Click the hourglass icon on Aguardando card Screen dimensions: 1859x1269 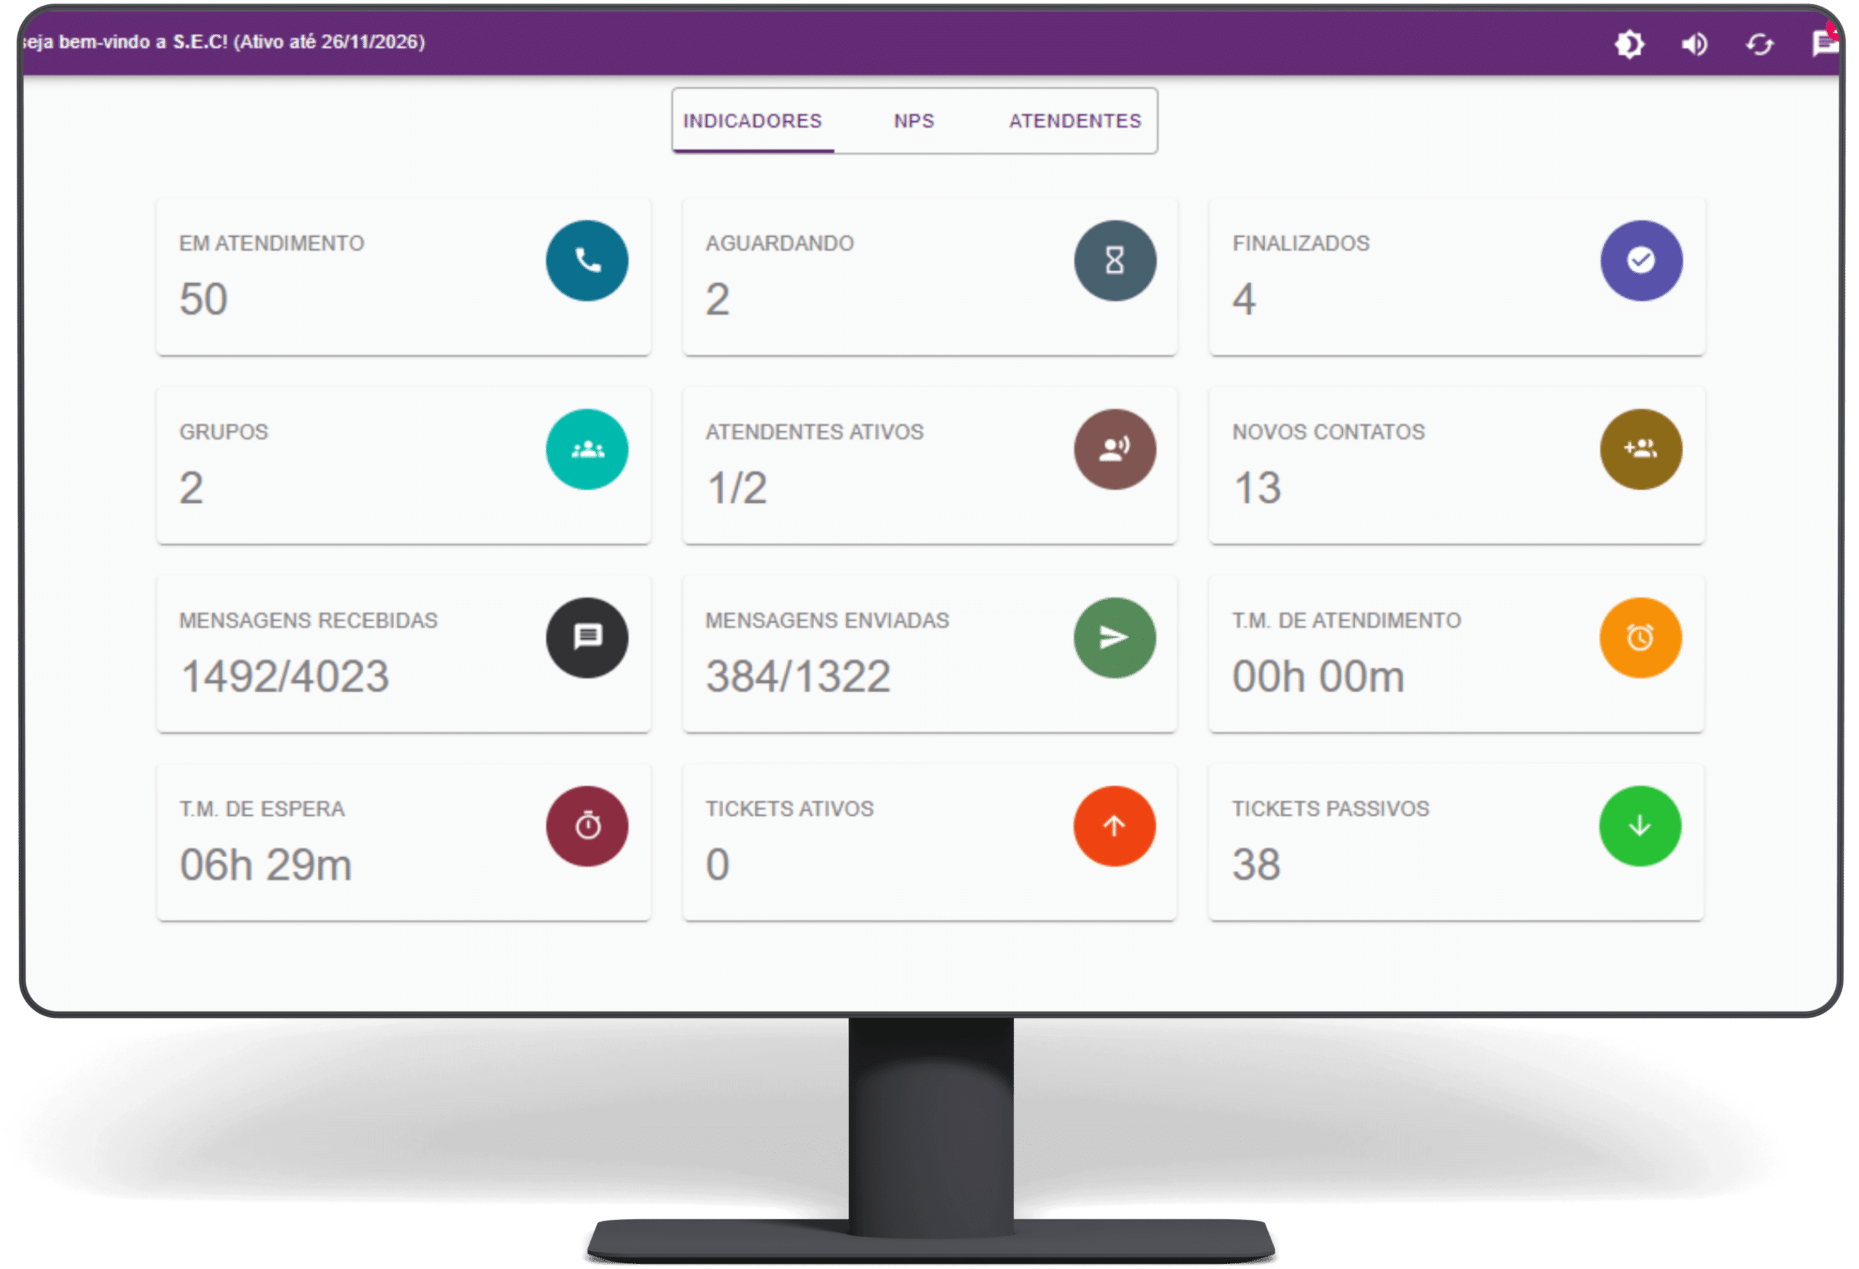click(x=1114, y=261)
